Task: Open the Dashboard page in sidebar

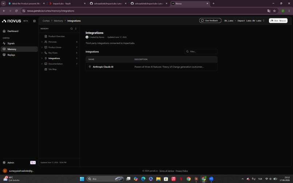Action: (13, 31)
